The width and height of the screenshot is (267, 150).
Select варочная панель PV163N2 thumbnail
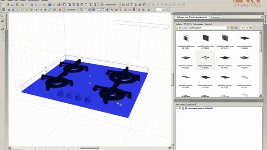(x=244, y=41)
